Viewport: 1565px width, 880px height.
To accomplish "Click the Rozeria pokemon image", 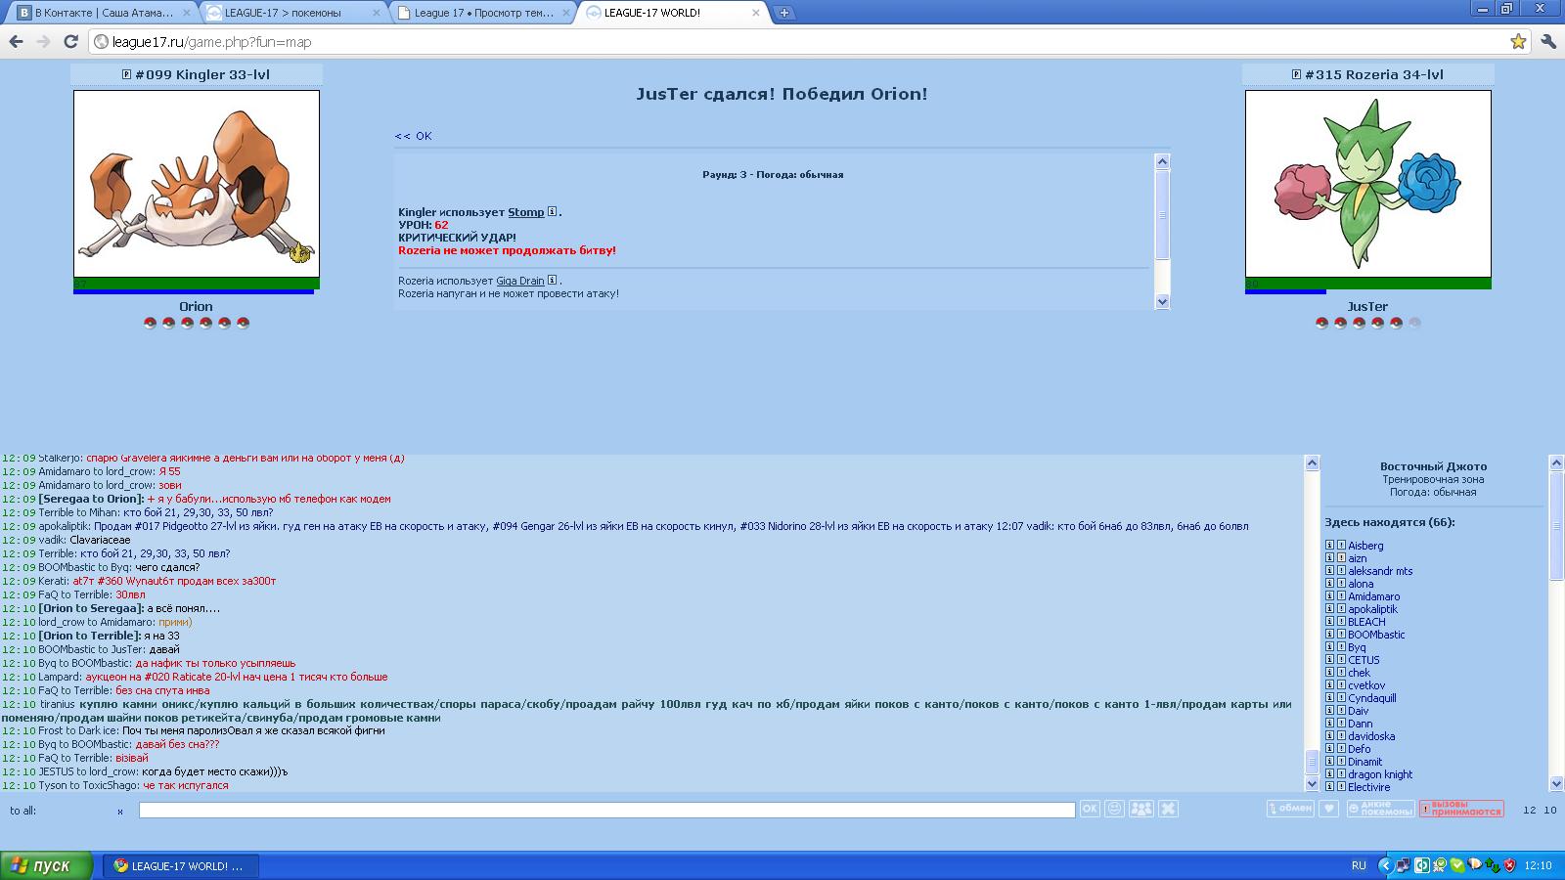I will pyautogui.click(x=1367, y=184).
